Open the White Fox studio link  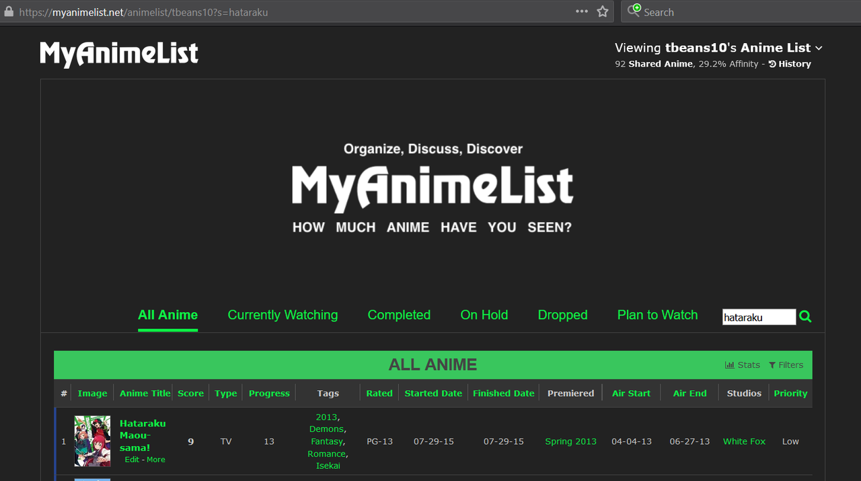[744, 441]
